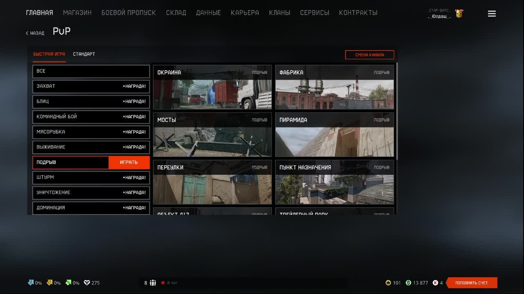Choose the Мосты map thumbnail
524x294 pixels.
coord(212,135)
